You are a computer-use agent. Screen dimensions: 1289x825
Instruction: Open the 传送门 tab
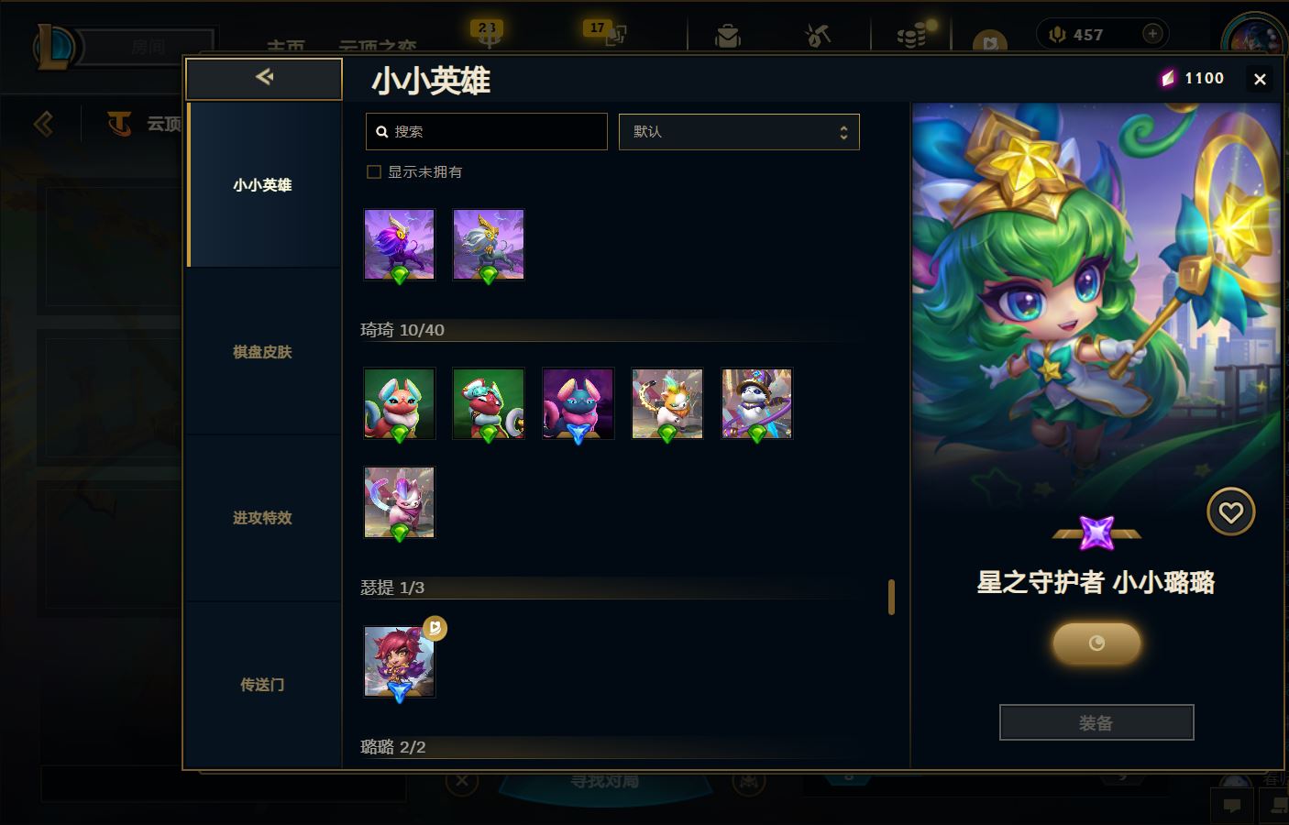[263, 685]
